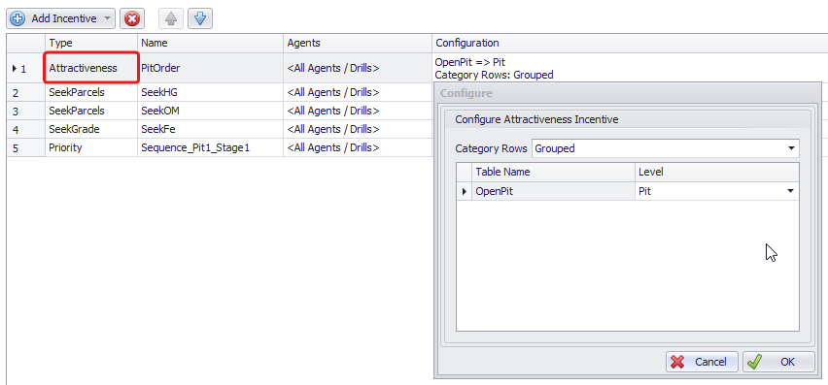Sort by the Type column header

(91, 44)
